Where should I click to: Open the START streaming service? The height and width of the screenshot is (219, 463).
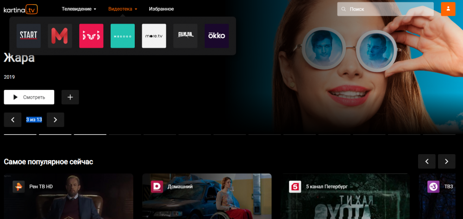tap(29, 36)
